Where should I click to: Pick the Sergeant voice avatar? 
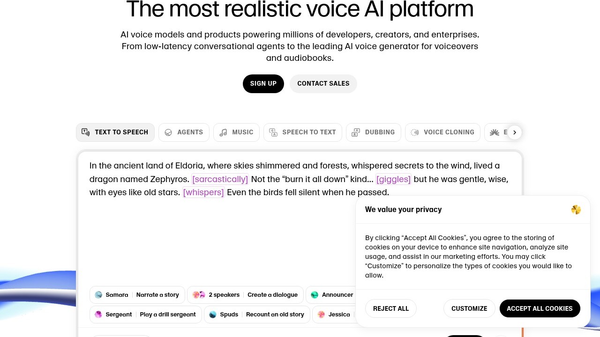pyautogui.click(x=98, y=315)
